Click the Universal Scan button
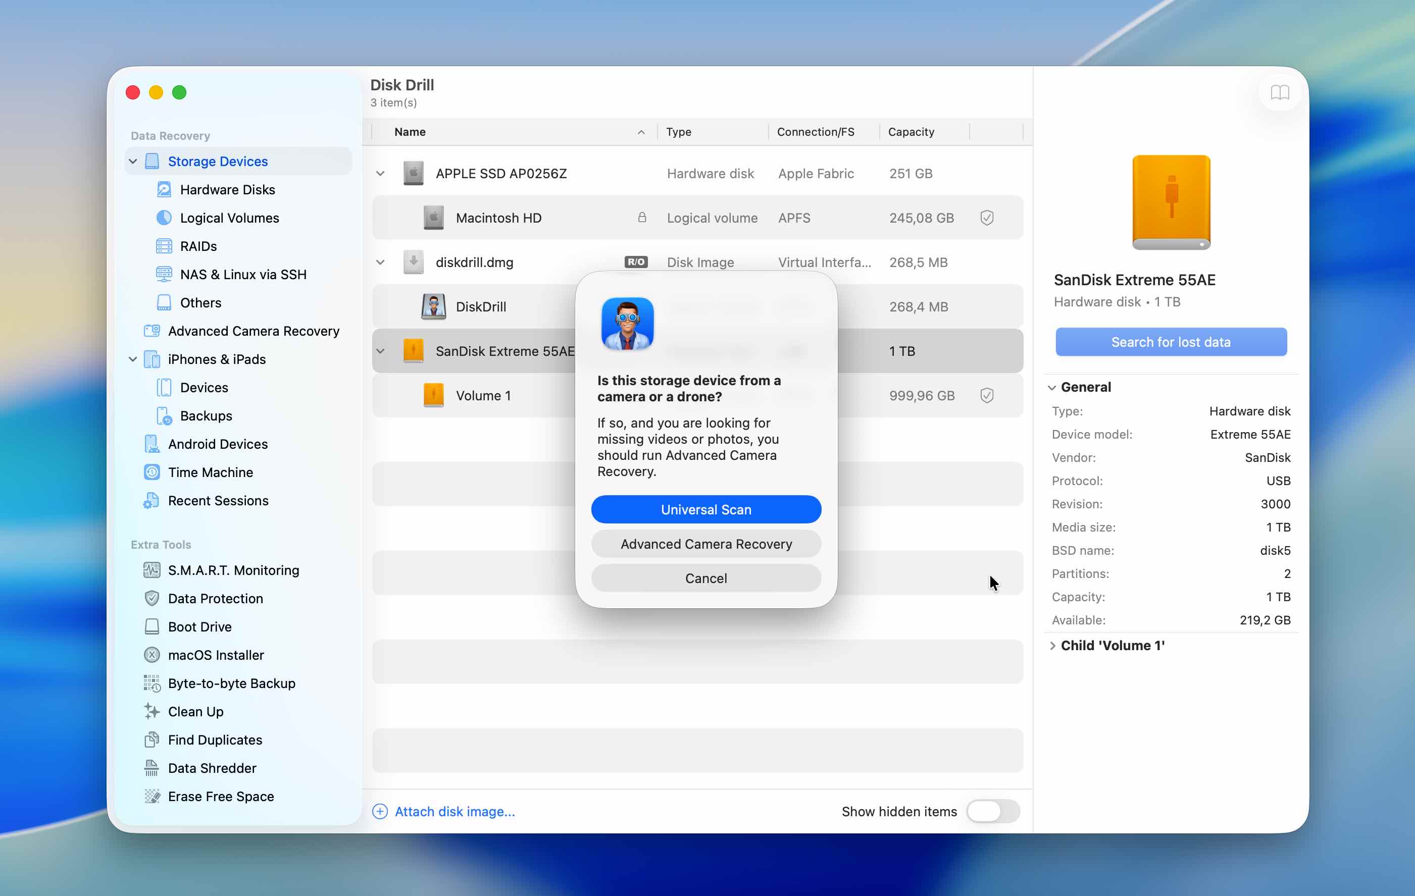This screenshot has height=896, width=1415. pos(706,509)
